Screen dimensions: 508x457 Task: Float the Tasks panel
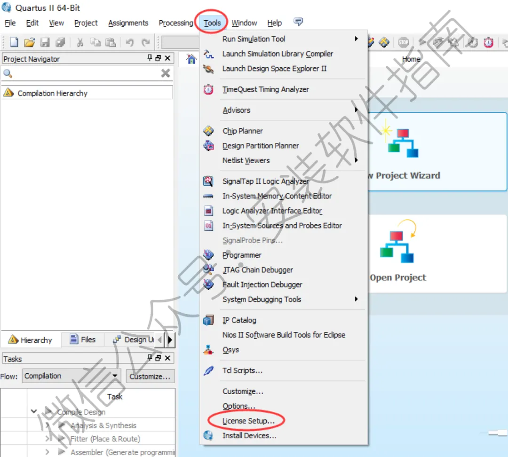[159, 358]
